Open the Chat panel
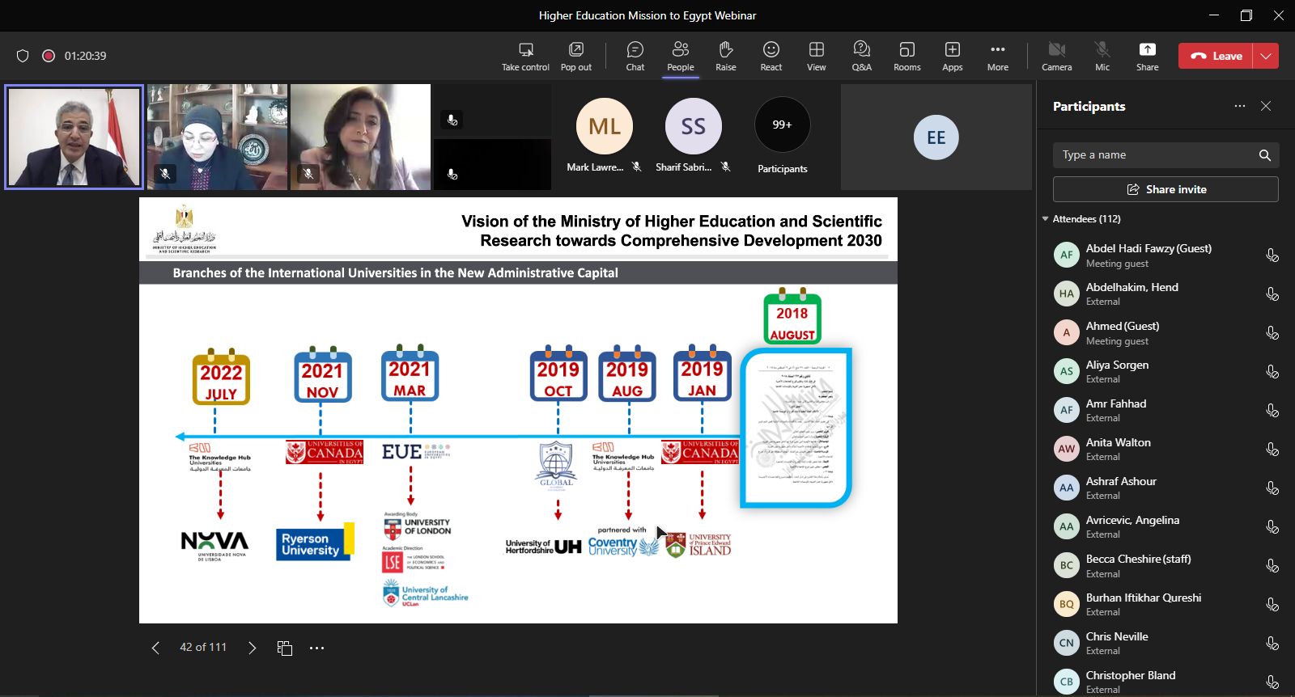1295x697 pixels. 635,56
